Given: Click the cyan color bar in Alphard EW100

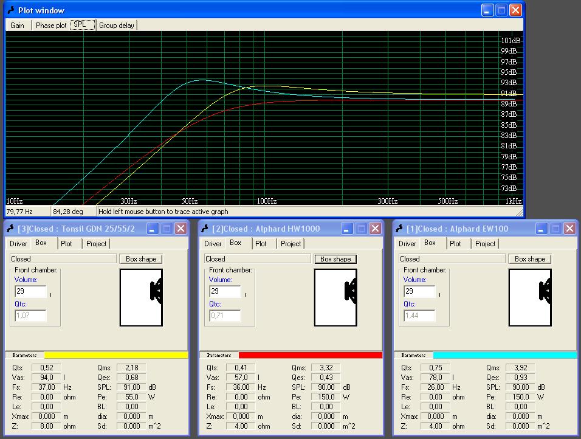Looking at the screenshot, I should coord(504,355).
